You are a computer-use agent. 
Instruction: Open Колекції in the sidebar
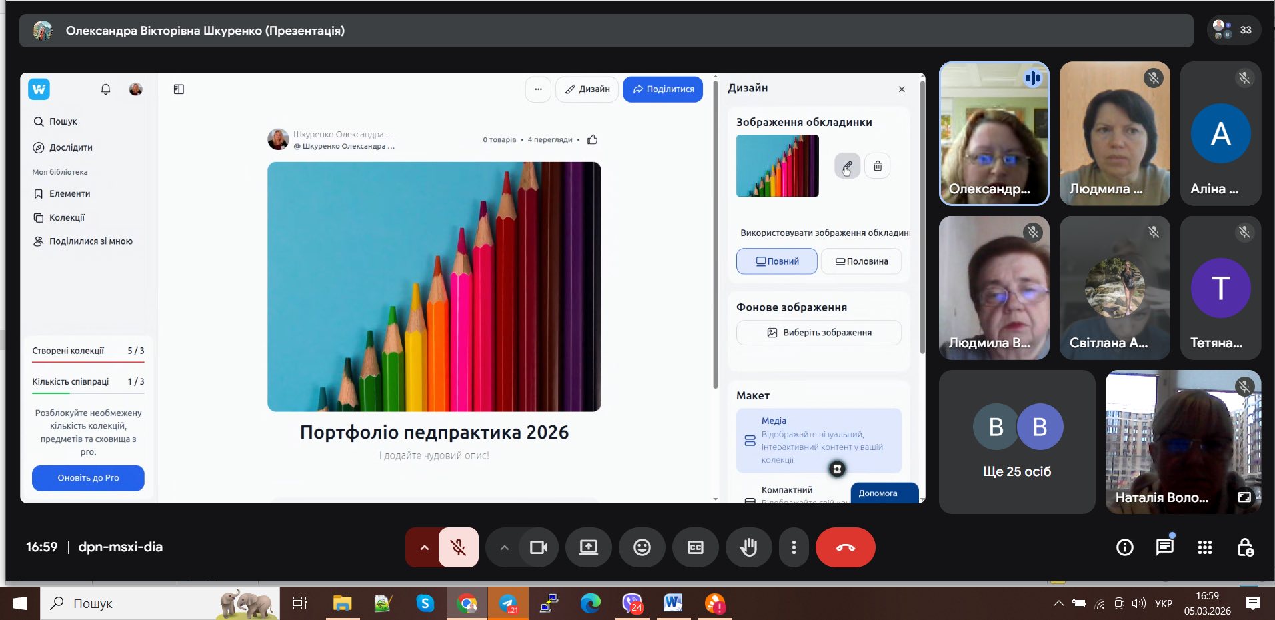coord(67,217)
